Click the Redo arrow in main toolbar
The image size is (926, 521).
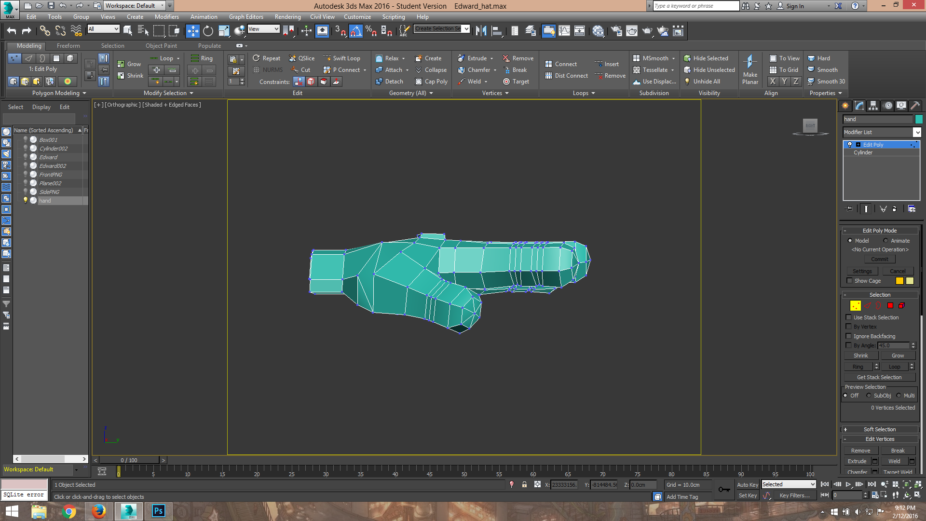[x=27, y=31]
